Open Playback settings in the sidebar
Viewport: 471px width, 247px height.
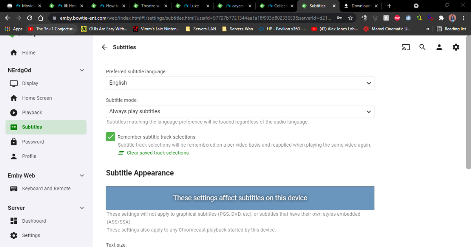[46, 113]
